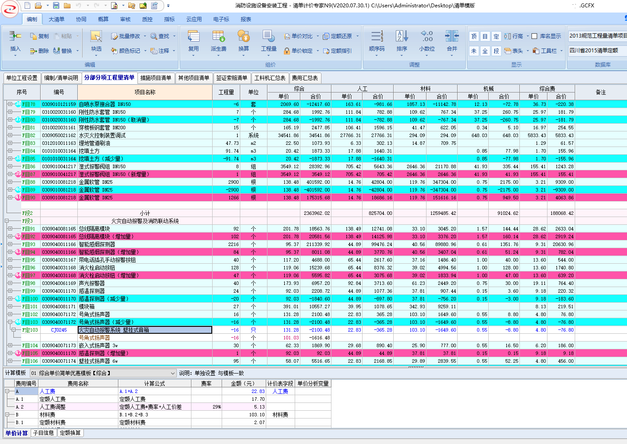Click the 复制 copy tool
The height and width of the screenshot is (444, 627).
pos(39,36)
